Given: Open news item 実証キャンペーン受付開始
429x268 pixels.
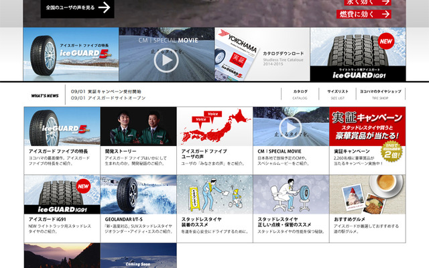Looking at the screenshot, I should pos(106,92).
